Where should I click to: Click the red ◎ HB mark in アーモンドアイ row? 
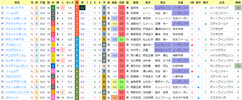click(x=192, y=8)
